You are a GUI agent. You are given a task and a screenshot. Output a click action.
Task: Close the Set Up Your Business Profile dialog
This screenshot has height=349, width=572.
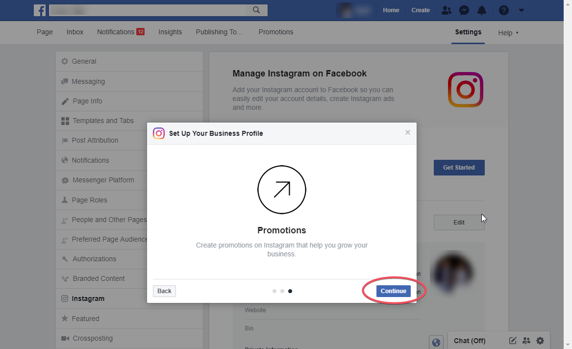pyautogui.click(x=407, y=132)
